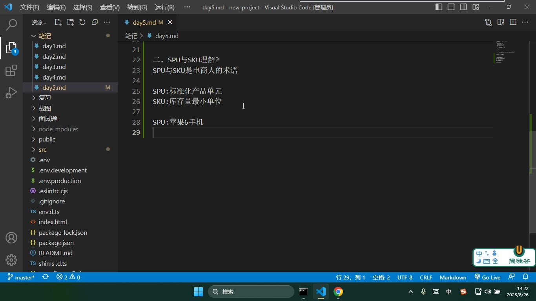Open changes compare icon in editor toolbar
The width and height of the screenshot is (536, 301).
[488, 22]
